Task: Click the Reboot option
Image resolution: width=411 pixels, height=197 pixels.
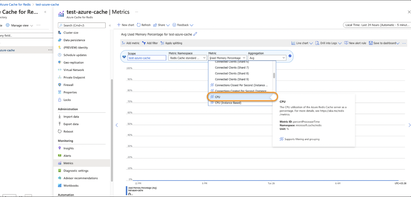Action: pos(68,132)
